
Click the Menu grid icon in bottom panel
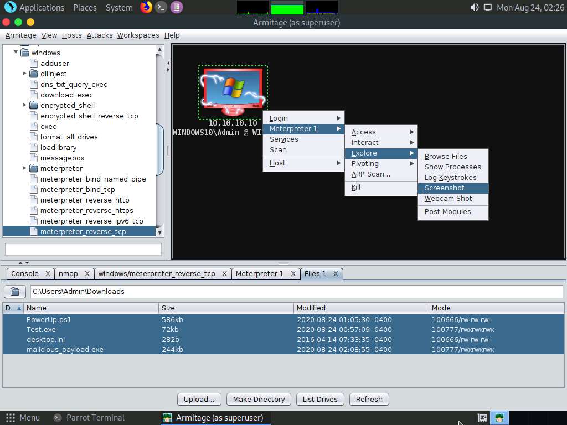coord(11,418)
